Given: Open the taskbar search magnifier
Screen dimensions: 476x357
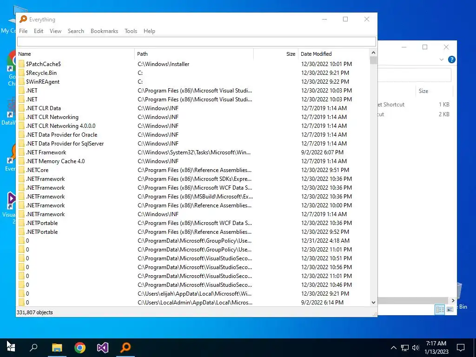Looking at the screenshot, I should pos(33,348).
